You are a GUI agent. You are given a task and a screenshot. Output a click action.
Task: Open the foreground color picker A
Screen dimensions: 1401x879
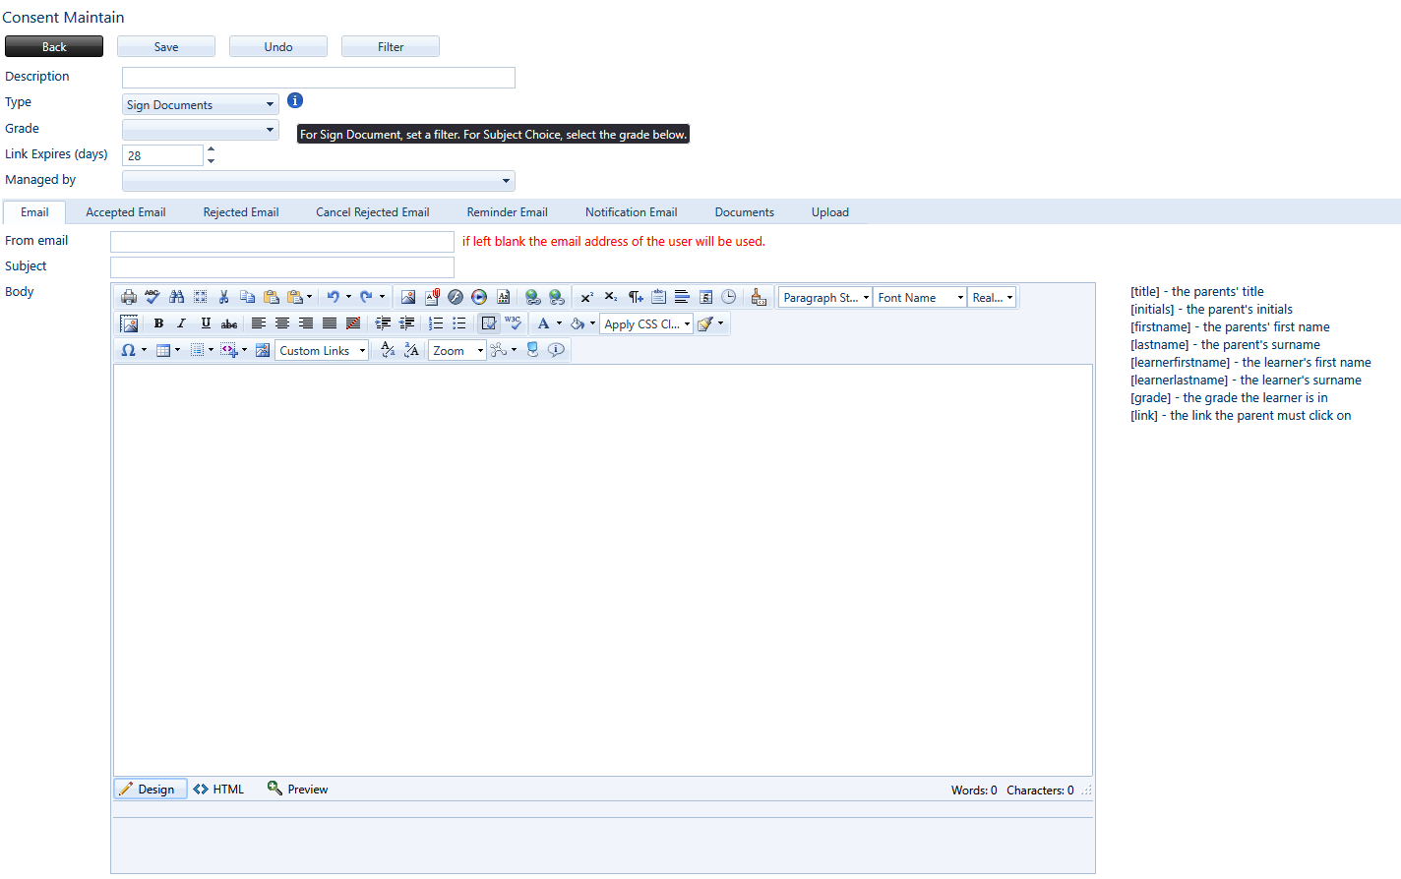pos(543,323)
